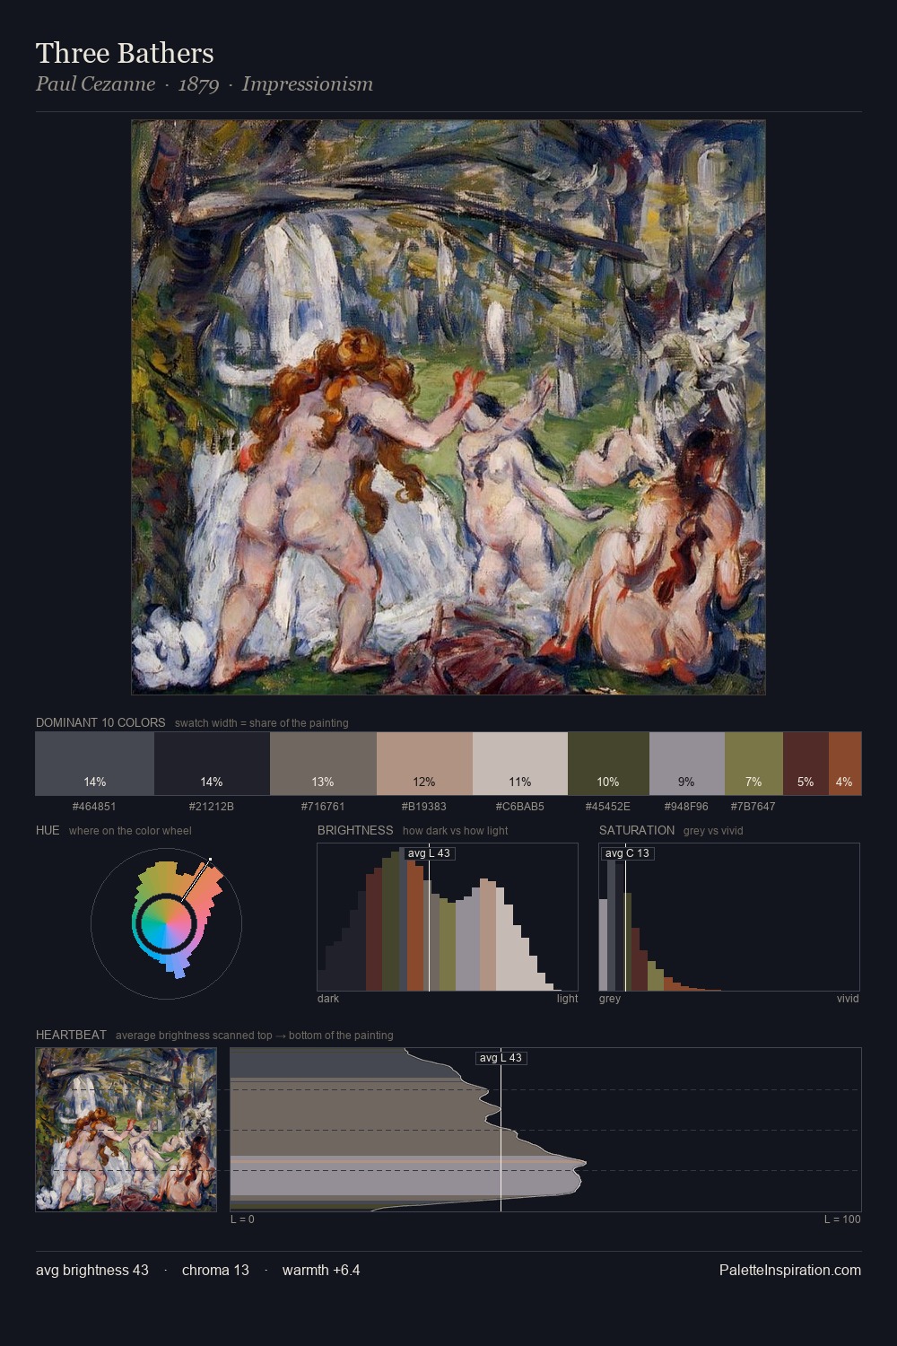Screen dimensions: 897x1346
Task: Click the year 1879 text
Action: coord(198,84)
